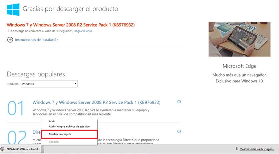Click Cancelar in the download menu
Viewport: 279px width, 154px height.
click(54, 142)
